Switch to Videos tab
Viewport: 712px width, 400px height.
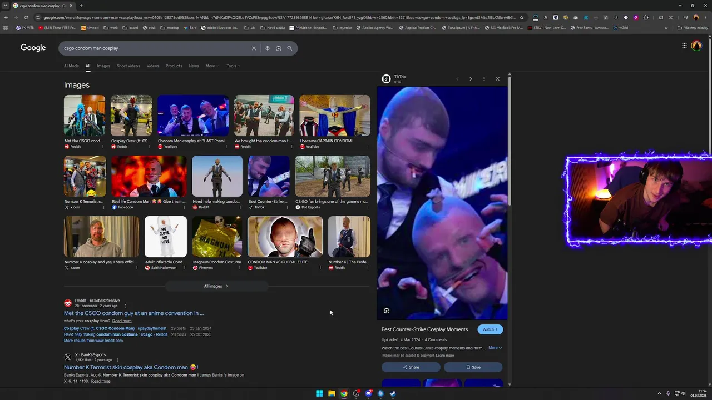153,66
